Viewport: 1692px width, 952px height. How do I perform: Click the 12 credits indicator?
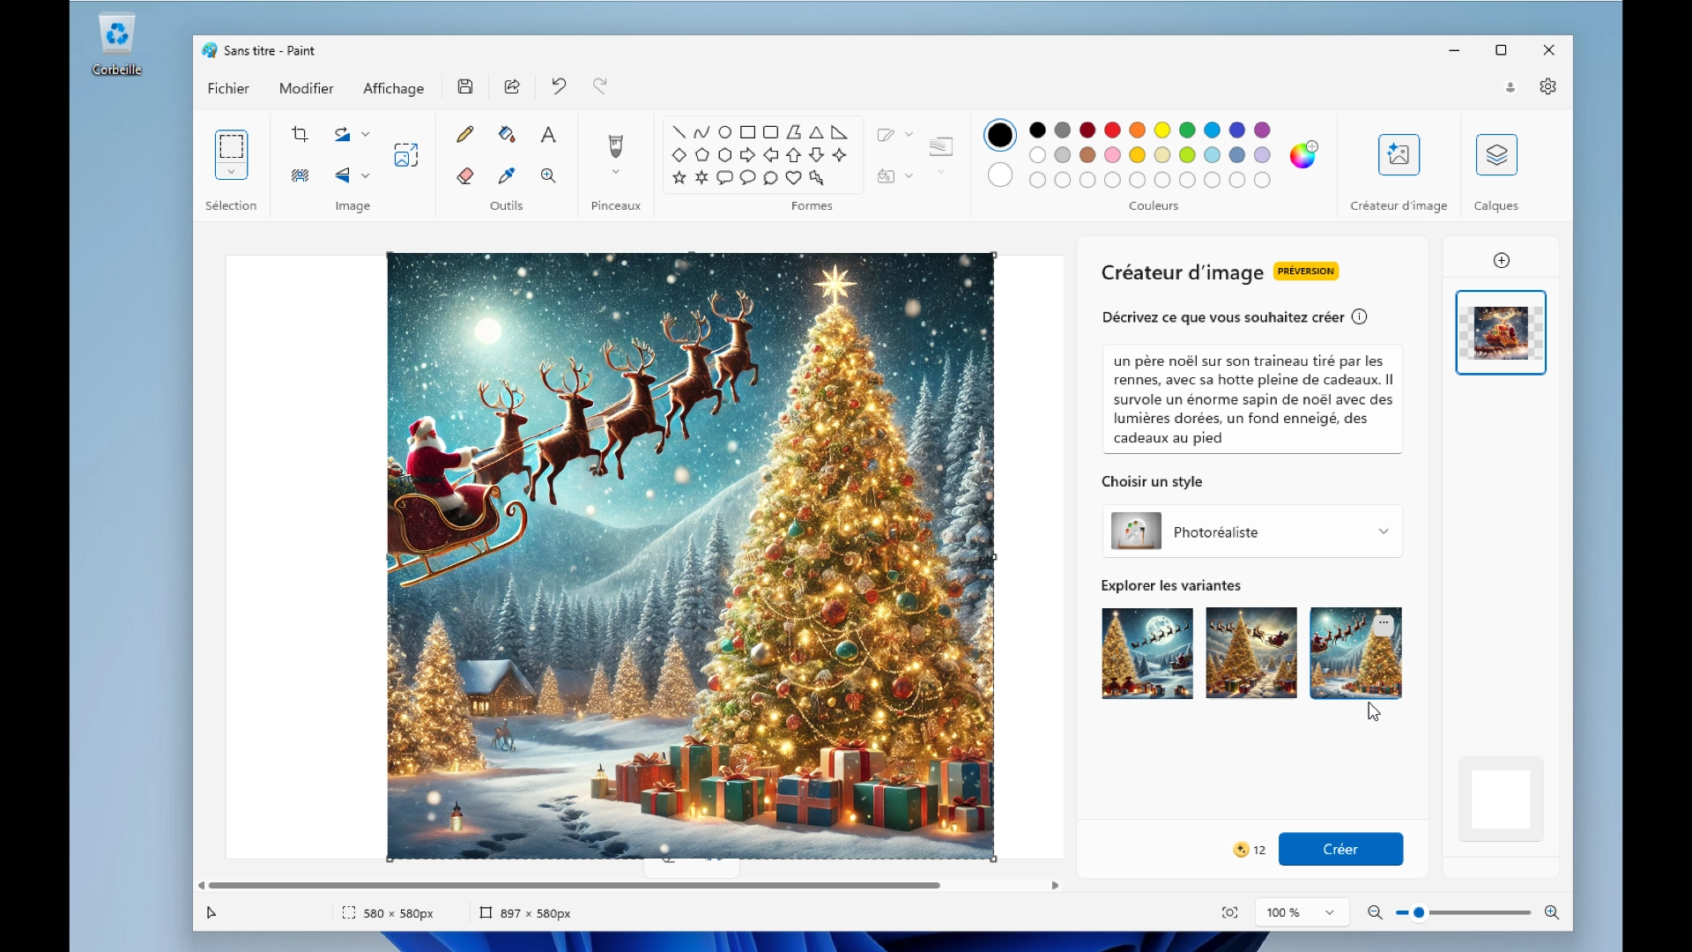(1250, 850)
